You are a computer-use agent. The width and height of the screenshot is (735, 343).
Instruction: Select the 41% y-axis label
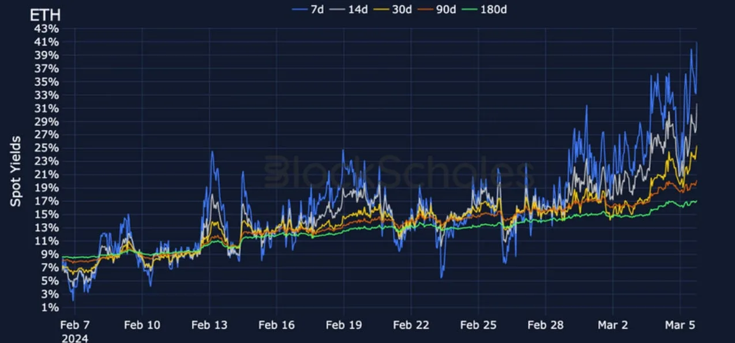47,42
